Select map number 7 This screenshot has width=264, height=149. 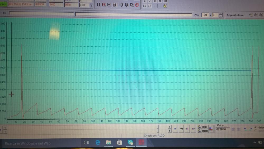coord(150,1)
